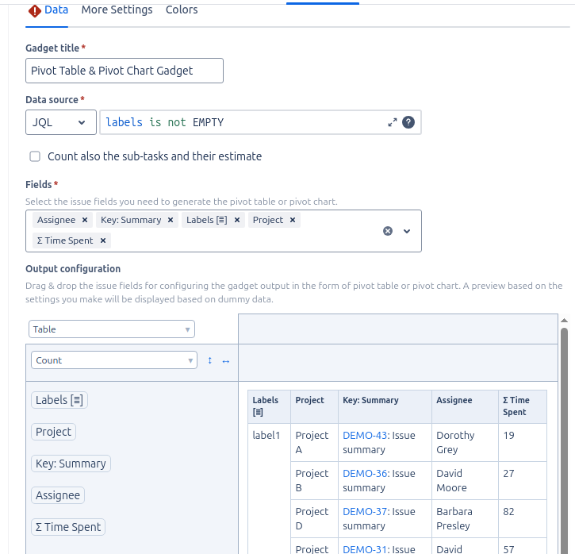Screen dimensions: 575x554
Task: Remove the Assignee field chip
Action: 85,220
